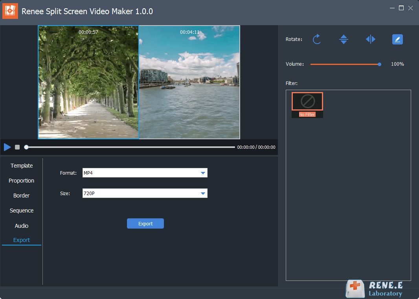
Task: Flip the video vertically
Action: tap(344, 39)
